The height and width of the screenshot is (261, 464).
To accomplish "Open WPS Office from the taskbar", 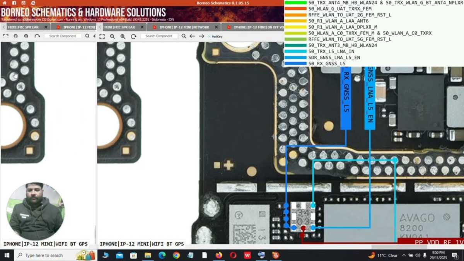I will [x=247, y=255].
